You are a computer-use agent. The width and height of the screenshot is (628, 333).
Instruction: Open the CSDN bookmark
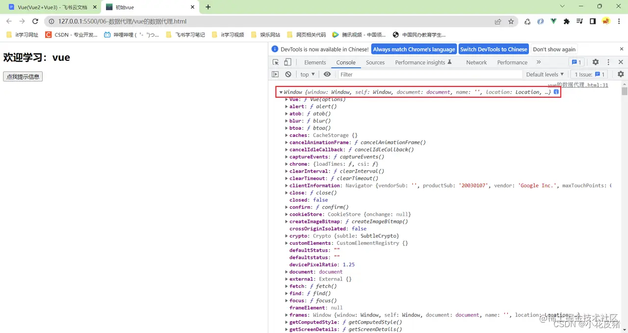pyautogui.click(x=71, y=35)
